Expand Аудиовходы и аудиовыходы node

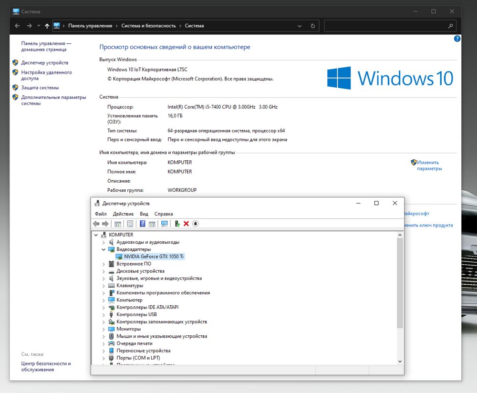coord(104,242)
